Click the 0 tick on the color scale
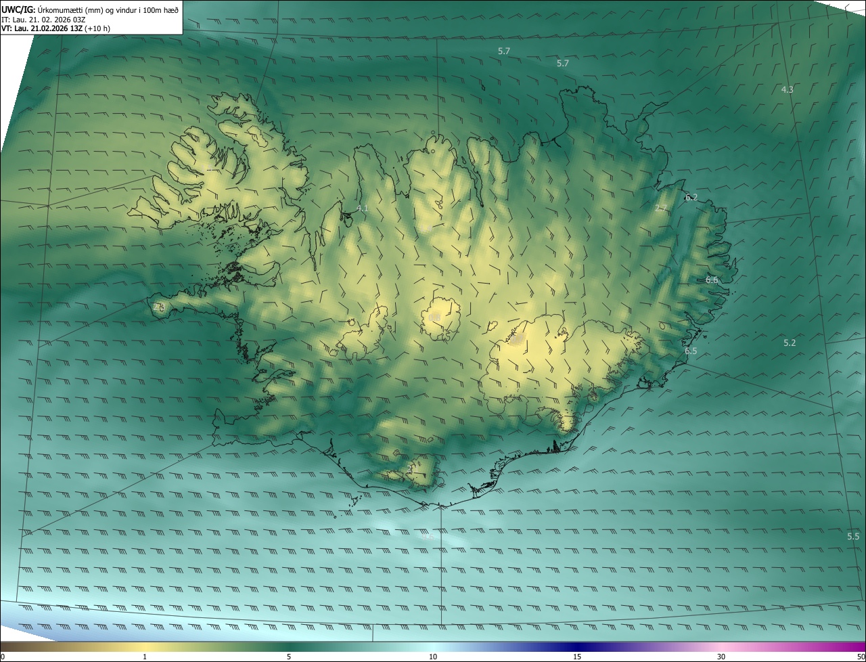The image size is (866, 662). [3, 657]
